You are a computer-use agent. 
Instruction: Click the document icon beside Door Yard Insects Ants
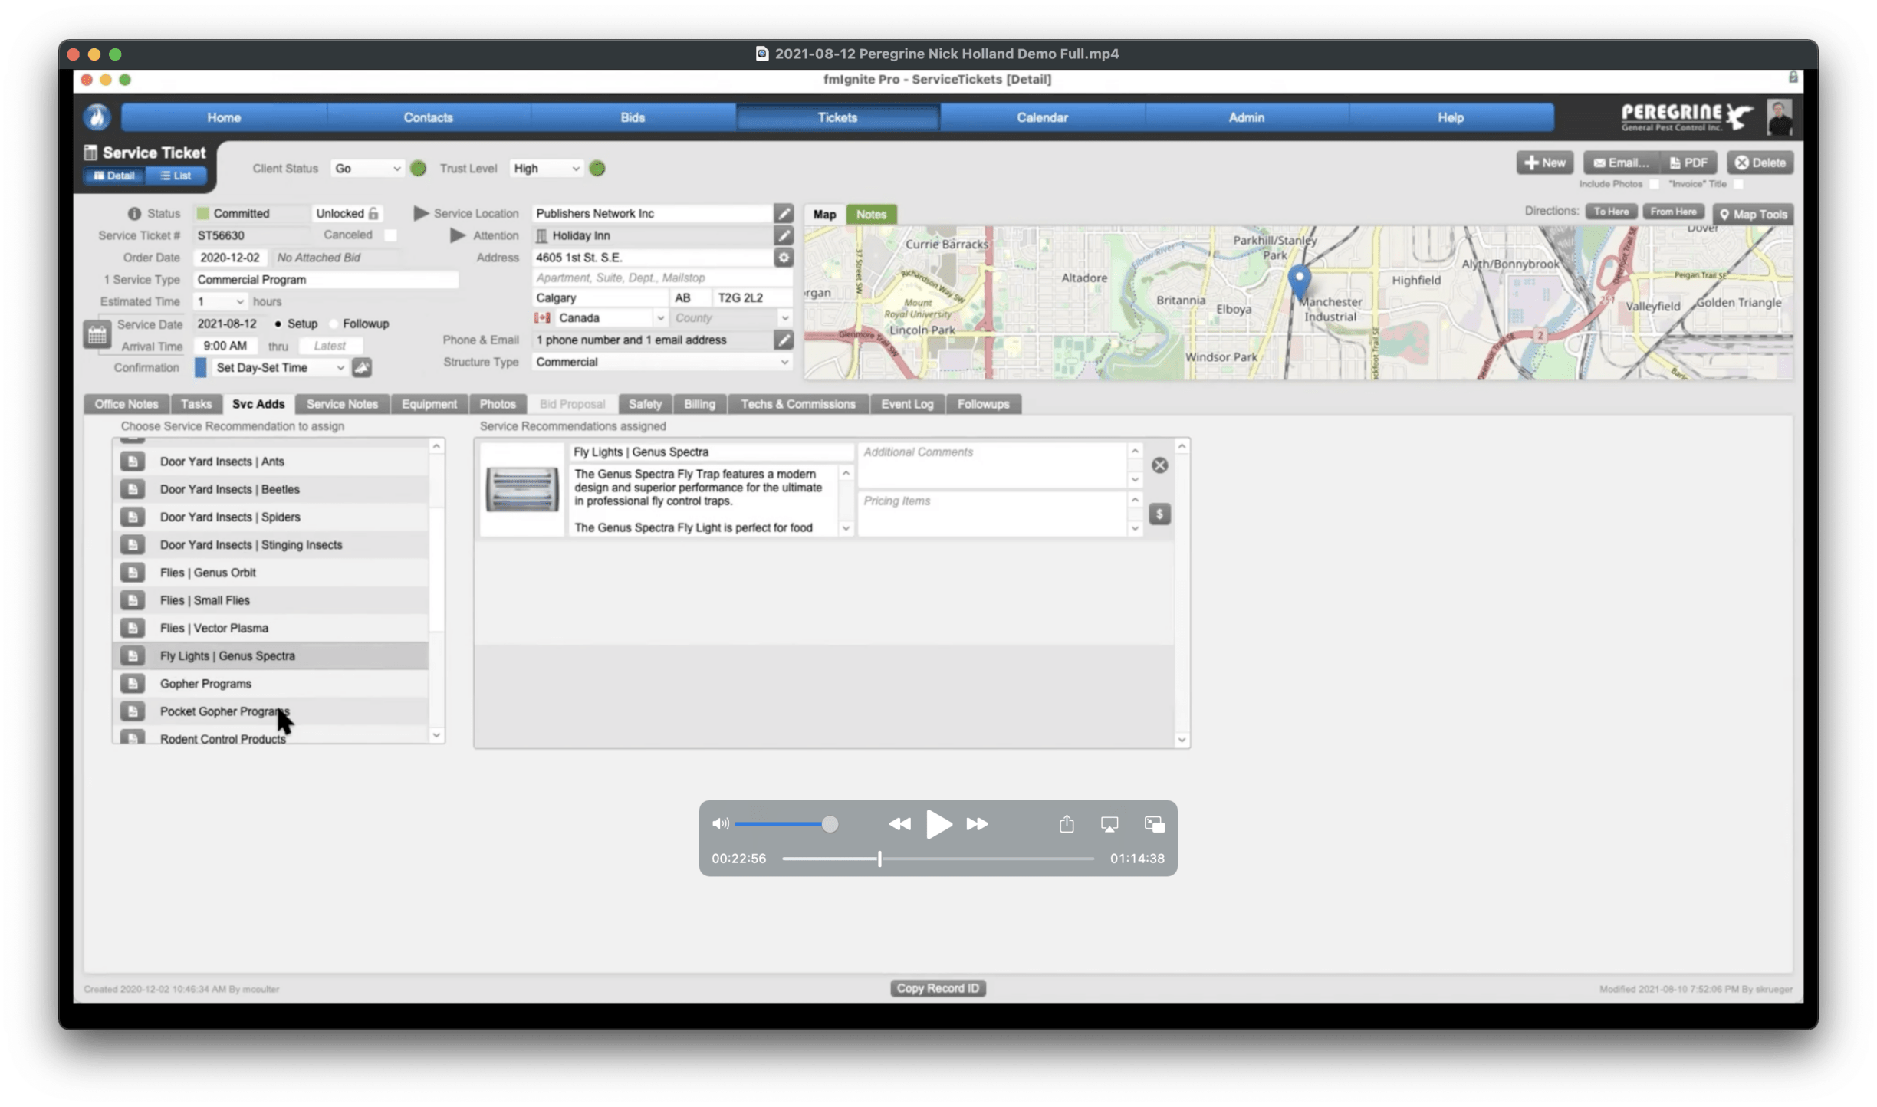[133, 461]
